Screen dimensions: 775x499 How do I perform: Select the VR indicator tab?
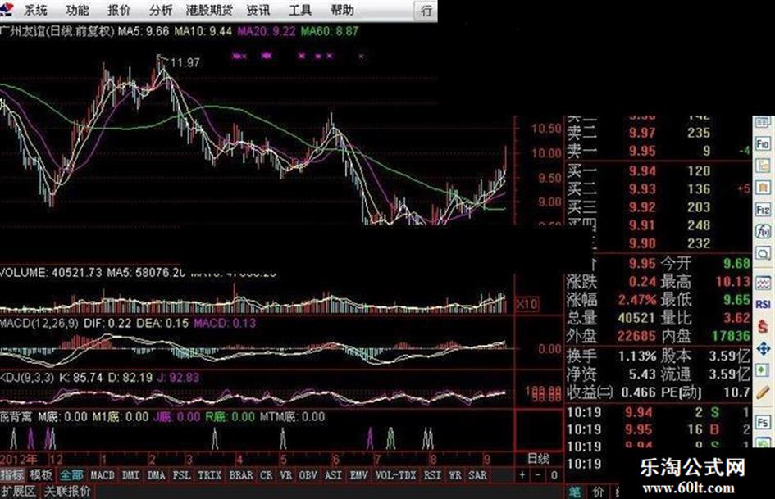[285, 475]
